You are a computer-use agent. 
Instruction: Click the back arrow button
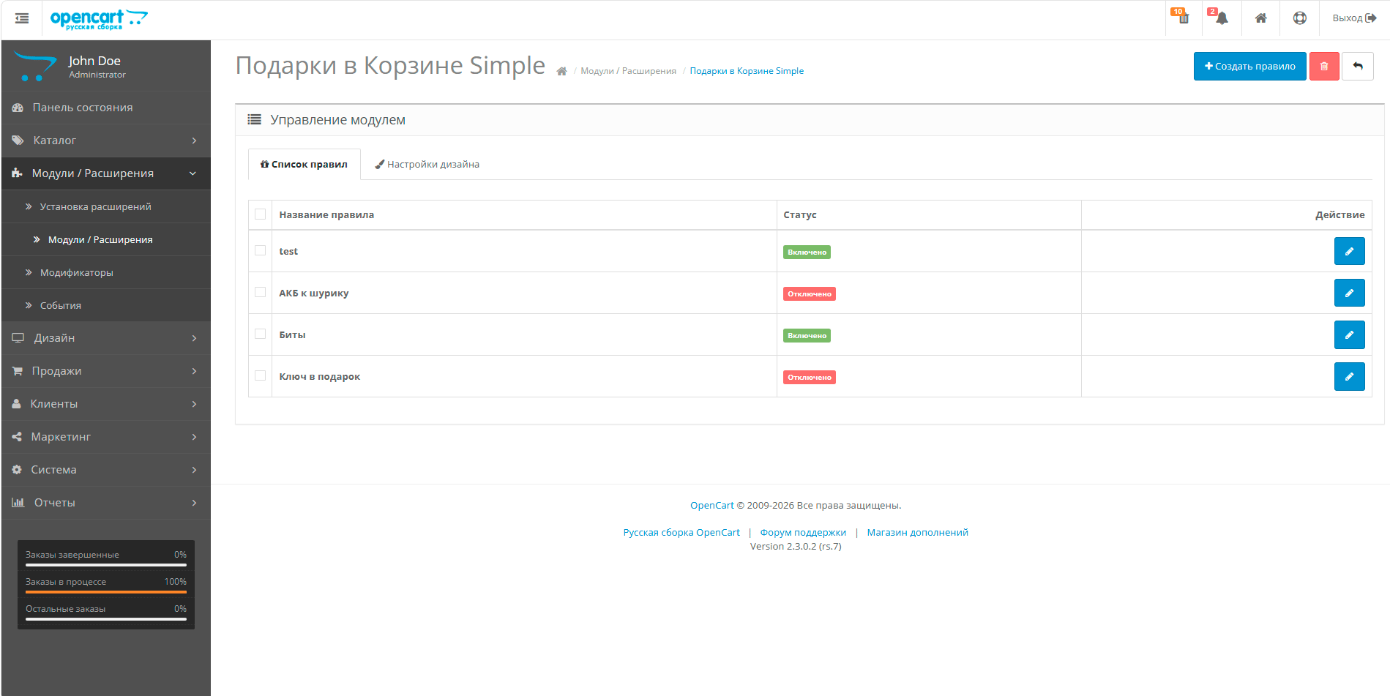[1357, 67]
